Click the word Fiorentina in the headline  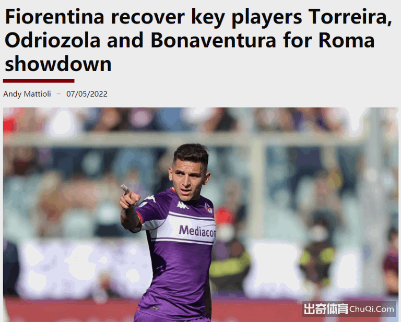(x=54, y=17)
